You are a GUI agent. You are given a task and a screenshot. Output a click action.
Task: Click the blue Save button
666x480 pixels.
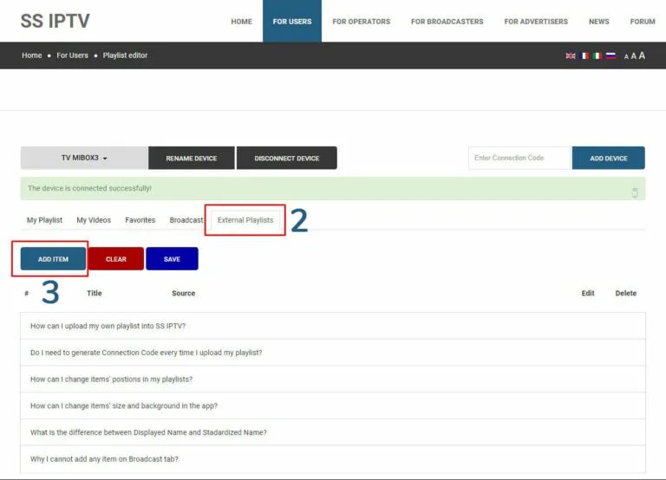[172, 259]
